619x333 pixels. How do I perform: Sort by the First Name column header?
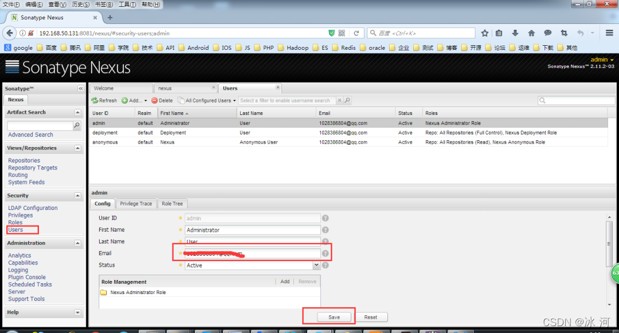point(197,113)
